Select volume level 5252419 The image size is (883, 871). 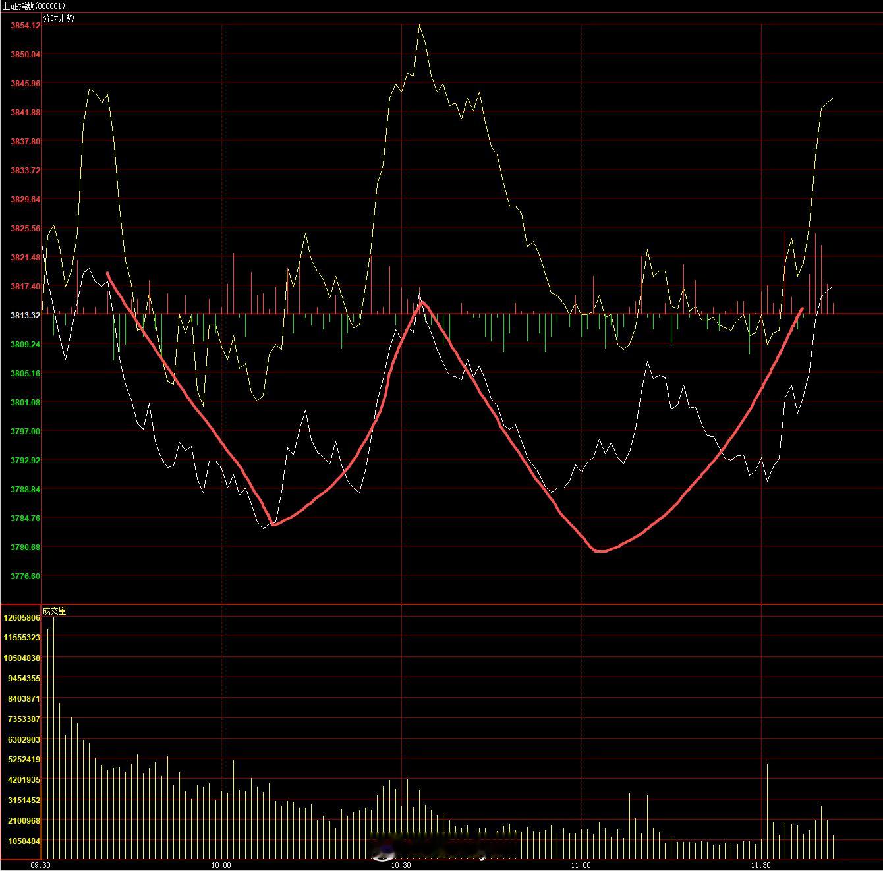click(24, 759)
